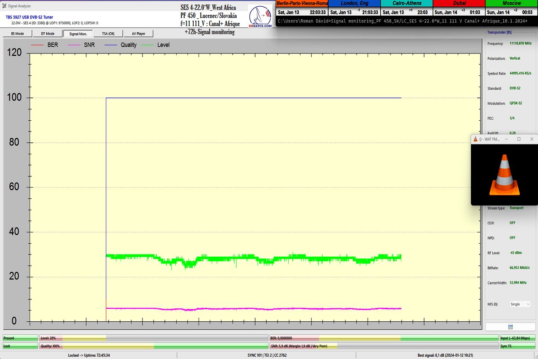Screen dimensions: 538x359
Task: Click the Signal Analyzer title bar icon
Action: point(4,5)
